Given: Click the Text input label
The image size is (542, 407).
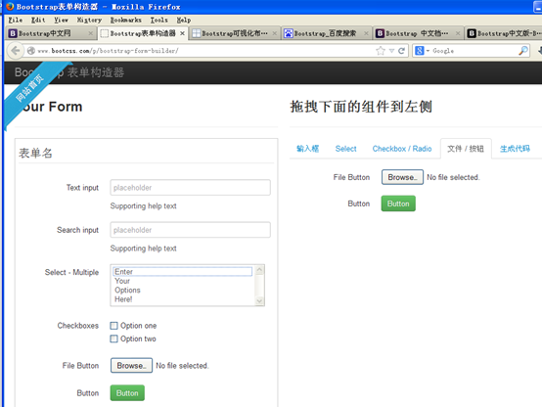Looking at the screenshot, I should pyautogui.click(x=82, y=188).
